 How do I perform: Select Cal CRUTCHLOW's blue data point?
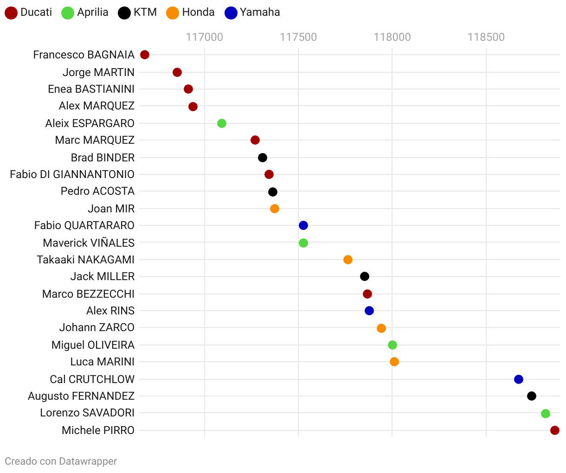coord(519,379)
